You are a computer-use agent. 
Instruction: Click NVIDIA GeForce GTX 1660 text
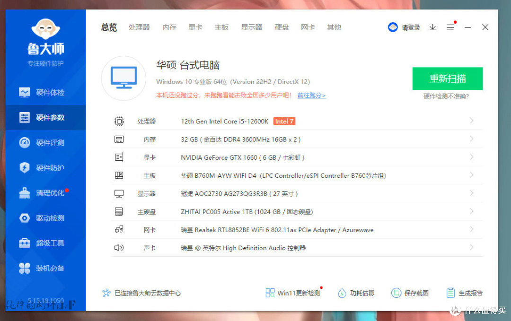click(219, 157)
